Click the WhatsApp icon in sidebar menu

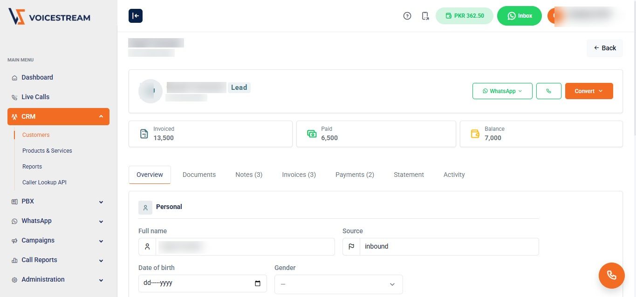14,221
